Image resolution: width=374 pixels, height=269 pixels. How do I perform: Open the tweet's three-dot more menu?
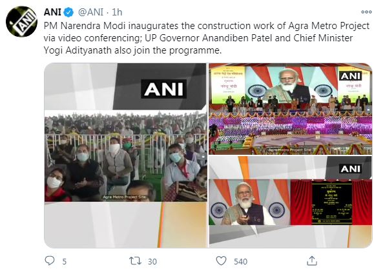[366, 12]
